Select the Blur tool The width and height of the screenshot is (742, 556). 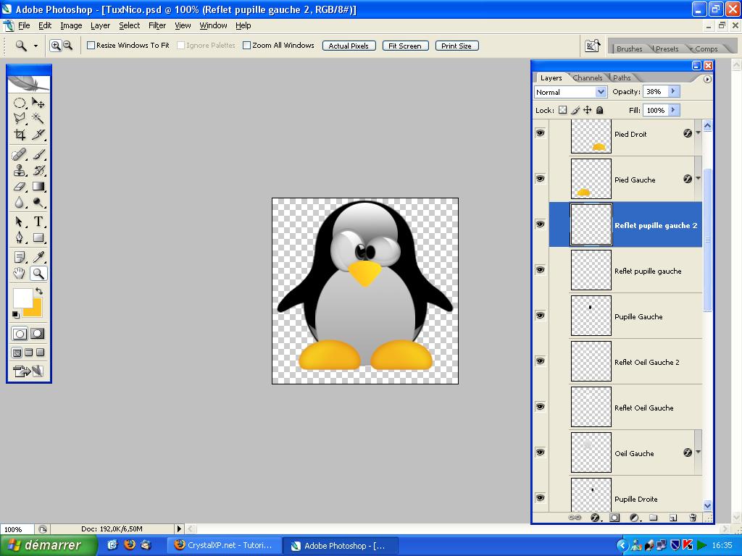tap(20, 203)
